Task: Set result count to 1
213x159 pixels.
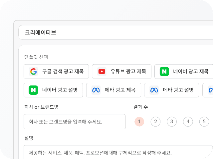Action: [139, 122]
